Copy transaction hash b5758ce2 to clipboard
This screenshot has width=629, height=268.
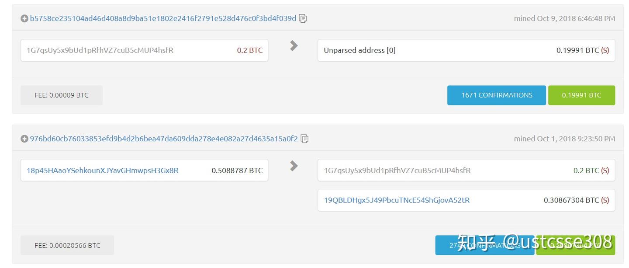pyautogui.click(x=303, y=18)
